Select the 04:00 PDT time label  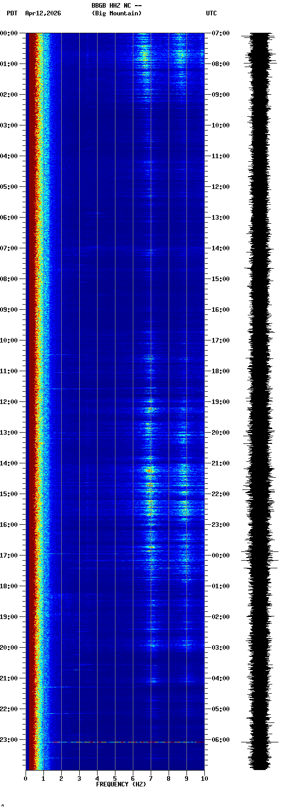pos(9,156)
